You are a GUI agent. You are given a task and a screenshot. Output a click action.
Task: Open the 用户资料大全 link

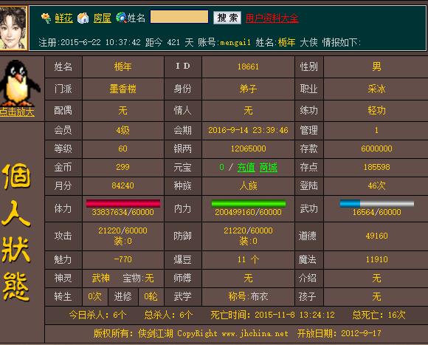272,18
